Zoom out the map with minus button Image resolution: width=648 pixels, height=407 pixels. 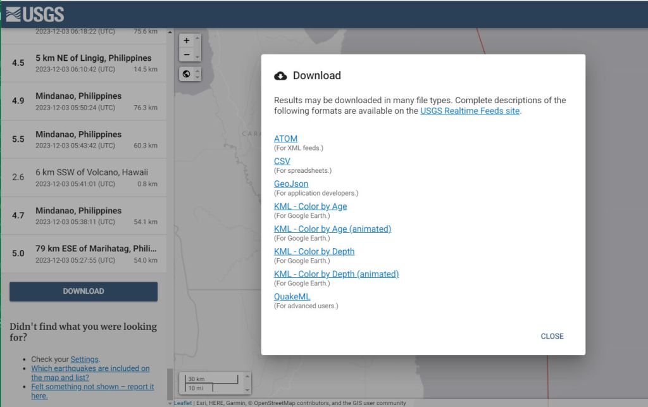[186, 55]
